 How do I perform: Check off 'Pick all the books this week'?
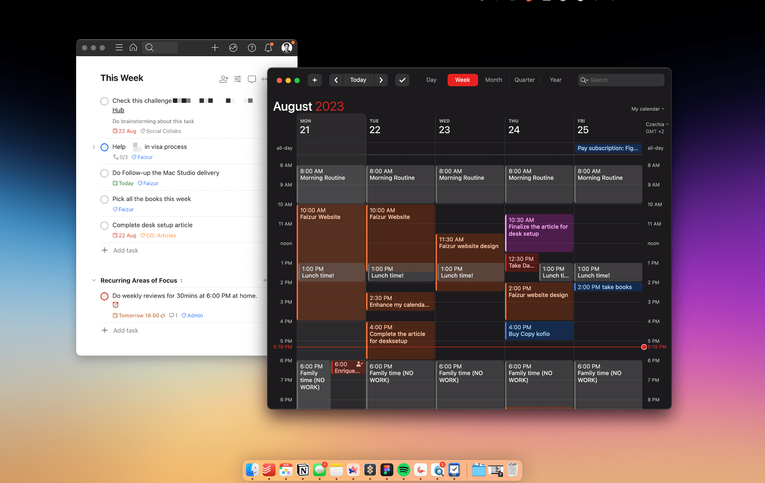[x=104, y=199]
